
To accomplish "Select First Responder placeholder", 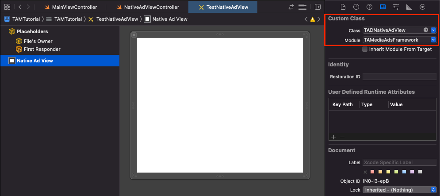I will (38, 49).
